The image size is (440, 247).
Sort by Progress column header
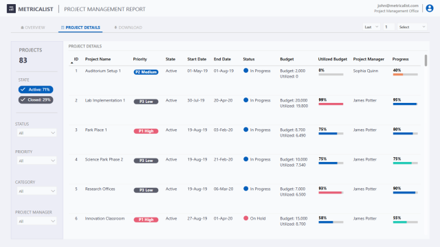400,59
